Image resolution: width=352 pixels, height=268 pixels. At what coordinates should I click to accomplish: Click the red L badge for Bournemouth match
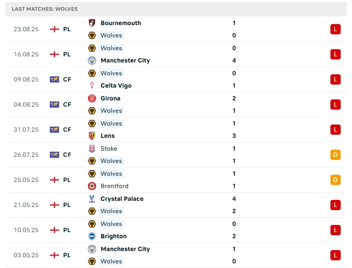(x=336, y=29)
